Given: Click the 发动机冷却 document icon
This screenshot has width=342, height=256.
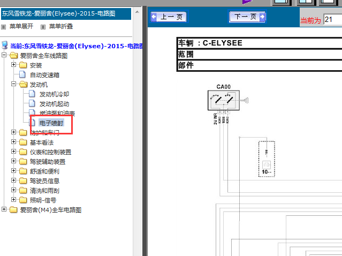Looking at the screenshot, I should click(32, 94).
